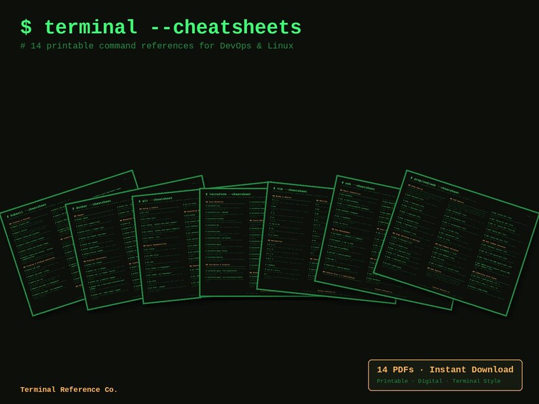Click the "14 printable command references" subtitle
This screenshot has width=539, height=404.
click(x=157, y=46)
